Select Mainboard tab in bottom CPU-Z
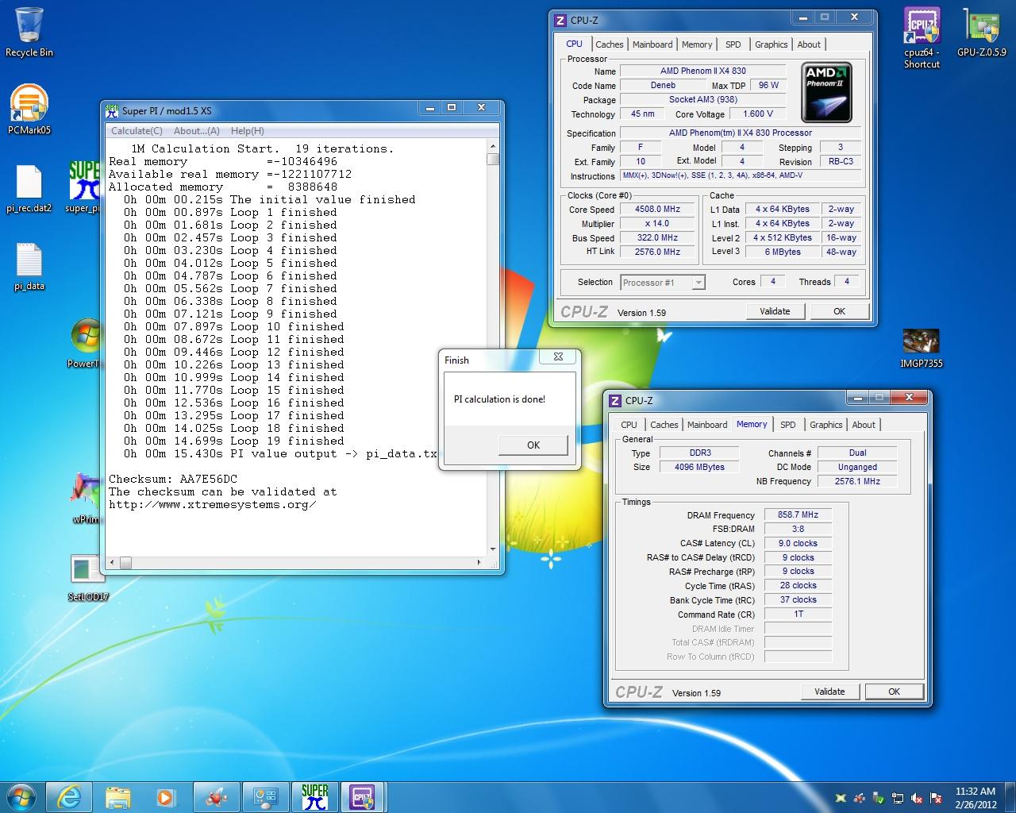 707,425
